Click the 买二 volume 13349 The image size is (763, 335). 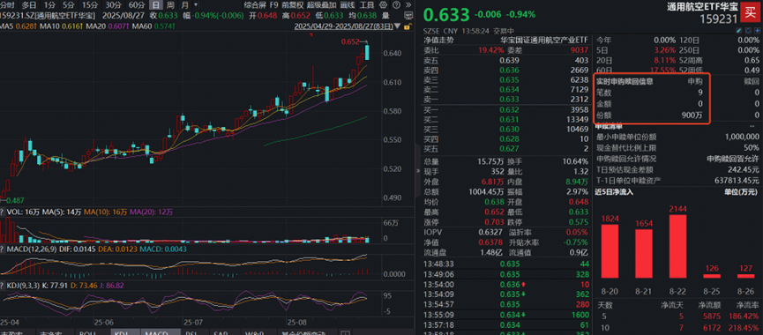(578, 119)
